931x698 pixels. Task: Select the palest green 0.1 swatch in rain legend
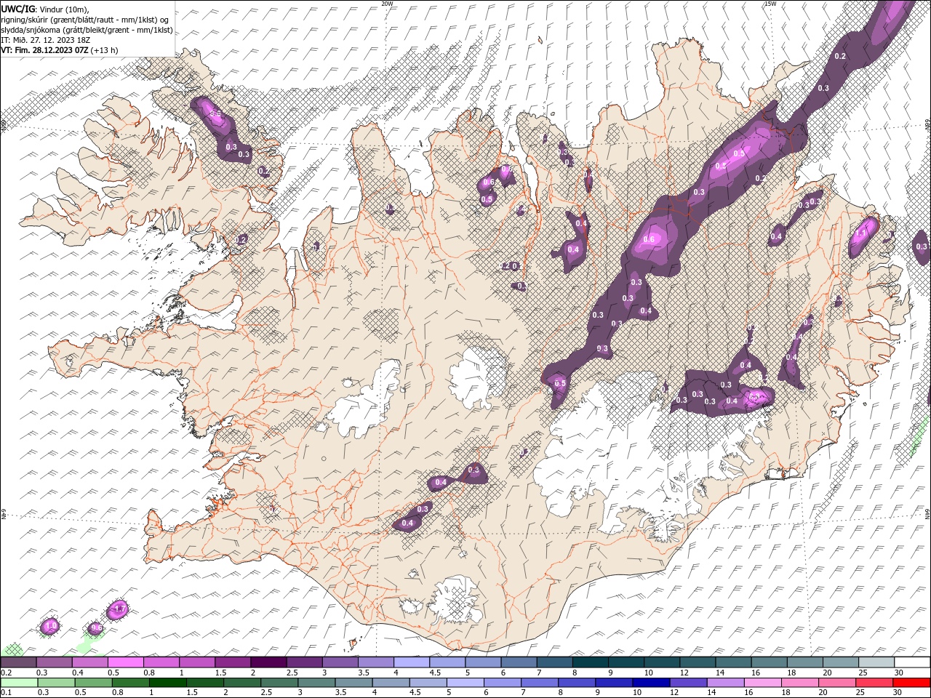20,683
